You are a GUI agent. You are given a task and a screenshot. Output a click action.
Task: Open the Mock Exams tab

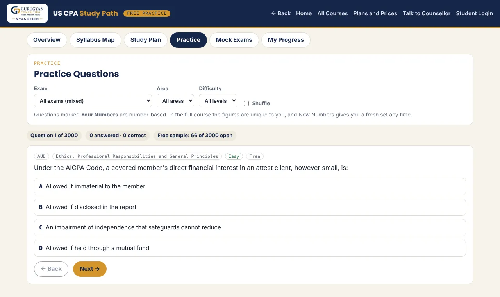234,40
